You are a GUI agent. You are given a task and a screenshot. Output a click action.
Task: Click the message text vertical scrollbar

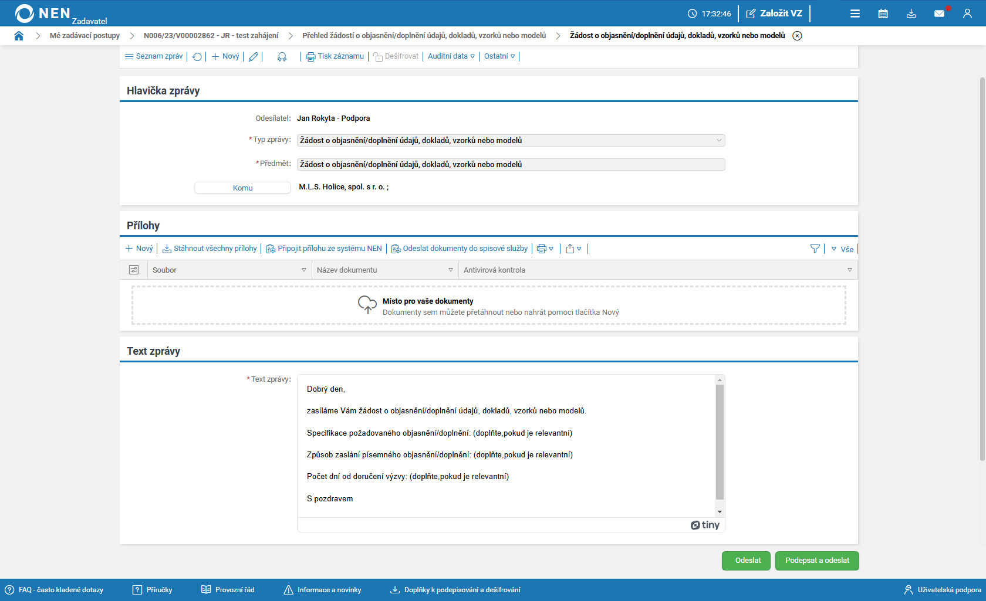pos(720,442)
